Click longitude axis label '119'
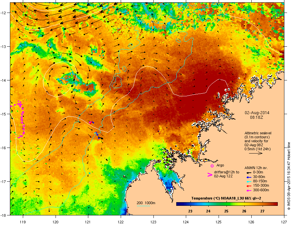 tap(23, 222)
